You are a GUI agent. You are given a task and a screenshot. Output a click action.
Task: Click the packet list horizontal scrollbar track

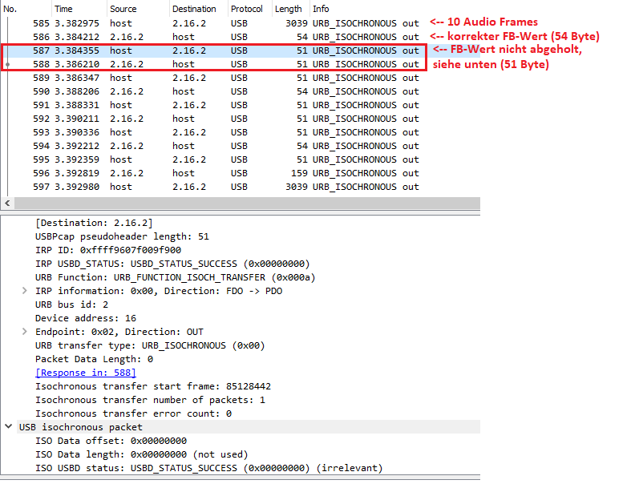point(247,204)
